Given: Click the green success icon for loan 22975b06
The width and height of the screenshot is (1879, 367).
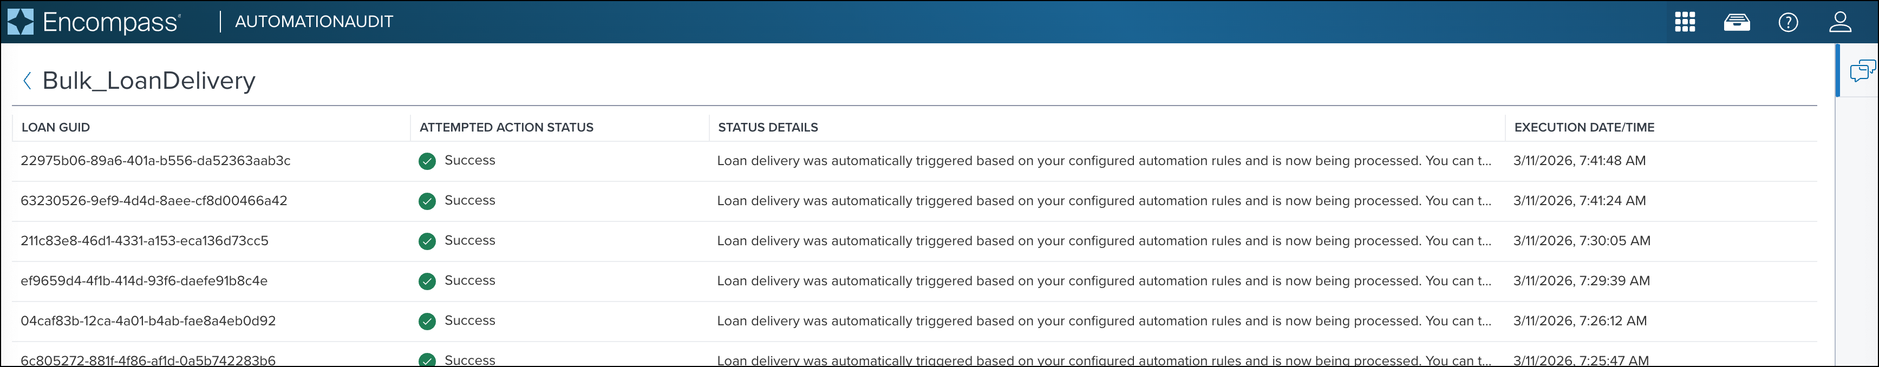Looking at the screenshot, I should 427,161.
